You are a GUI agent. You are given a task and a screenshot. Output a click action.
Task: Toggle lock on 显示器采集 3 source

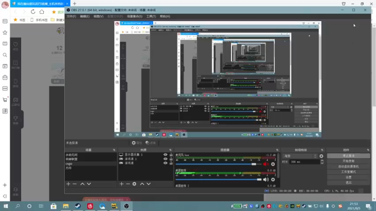pos(171,155)
